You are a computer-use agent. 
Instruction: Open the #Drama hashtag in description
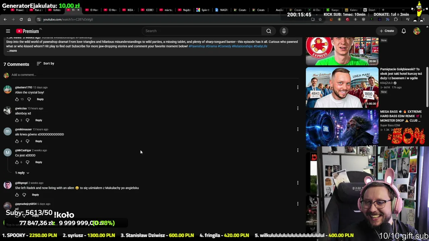click(211, 46)
